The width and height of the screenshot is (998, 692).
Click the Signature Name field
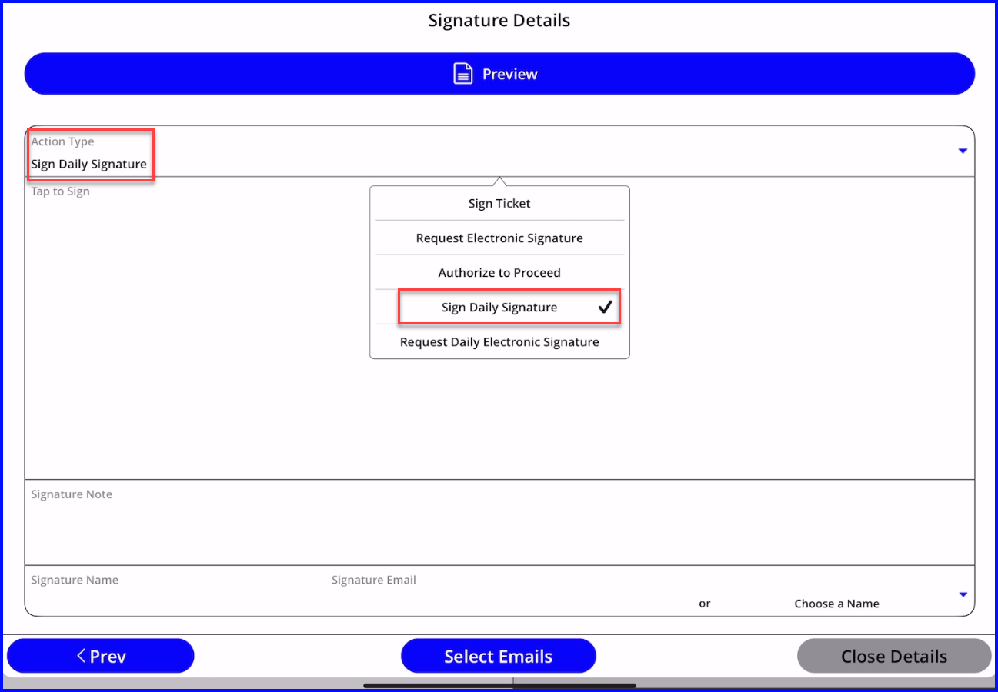pos(175,592)
